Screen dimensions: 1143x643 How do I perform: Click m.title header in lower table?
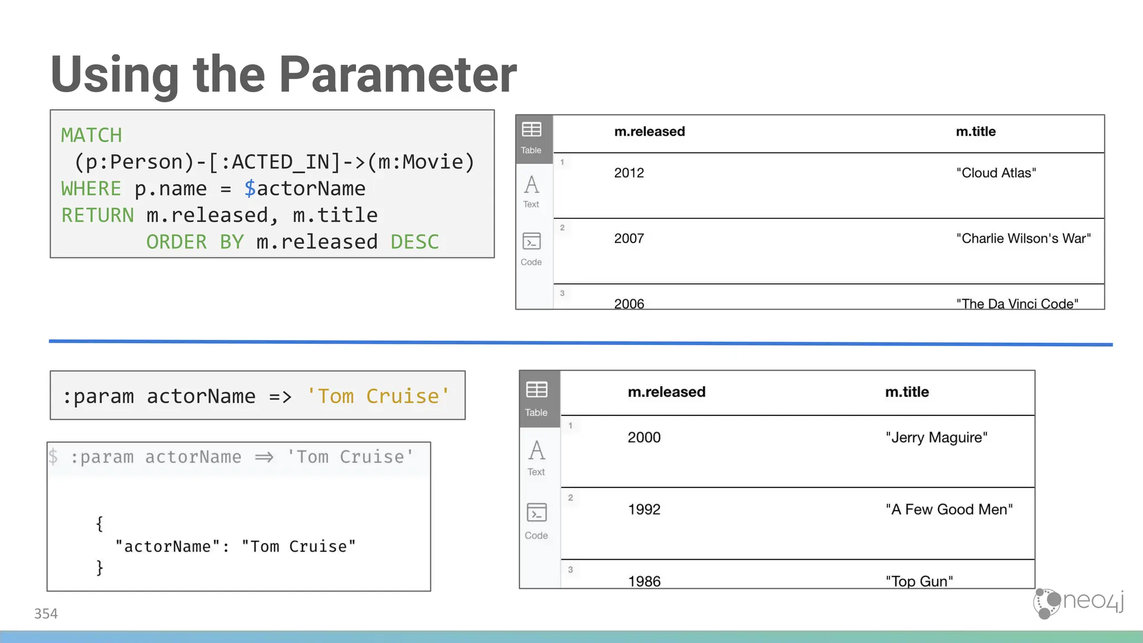pos(907,392)
